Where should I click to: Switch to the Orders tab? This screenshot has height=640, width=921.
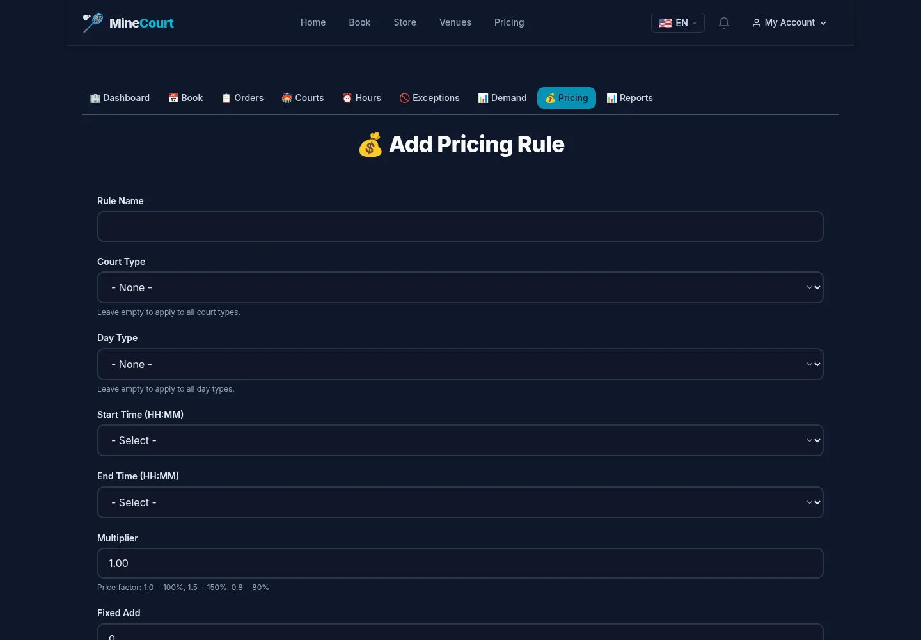coord(242,98)
